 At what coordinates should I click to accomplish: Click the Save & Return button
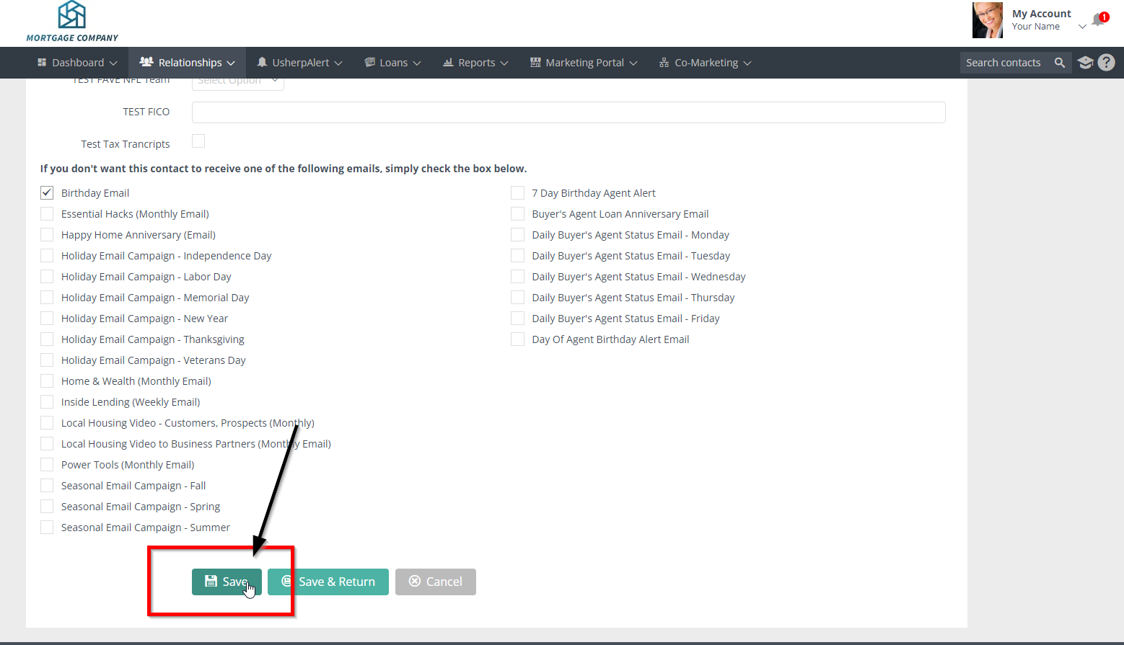328,582
